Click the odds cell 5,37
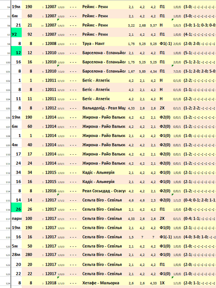The width and height of the screenshot is (216, 288). pos(153,26)
